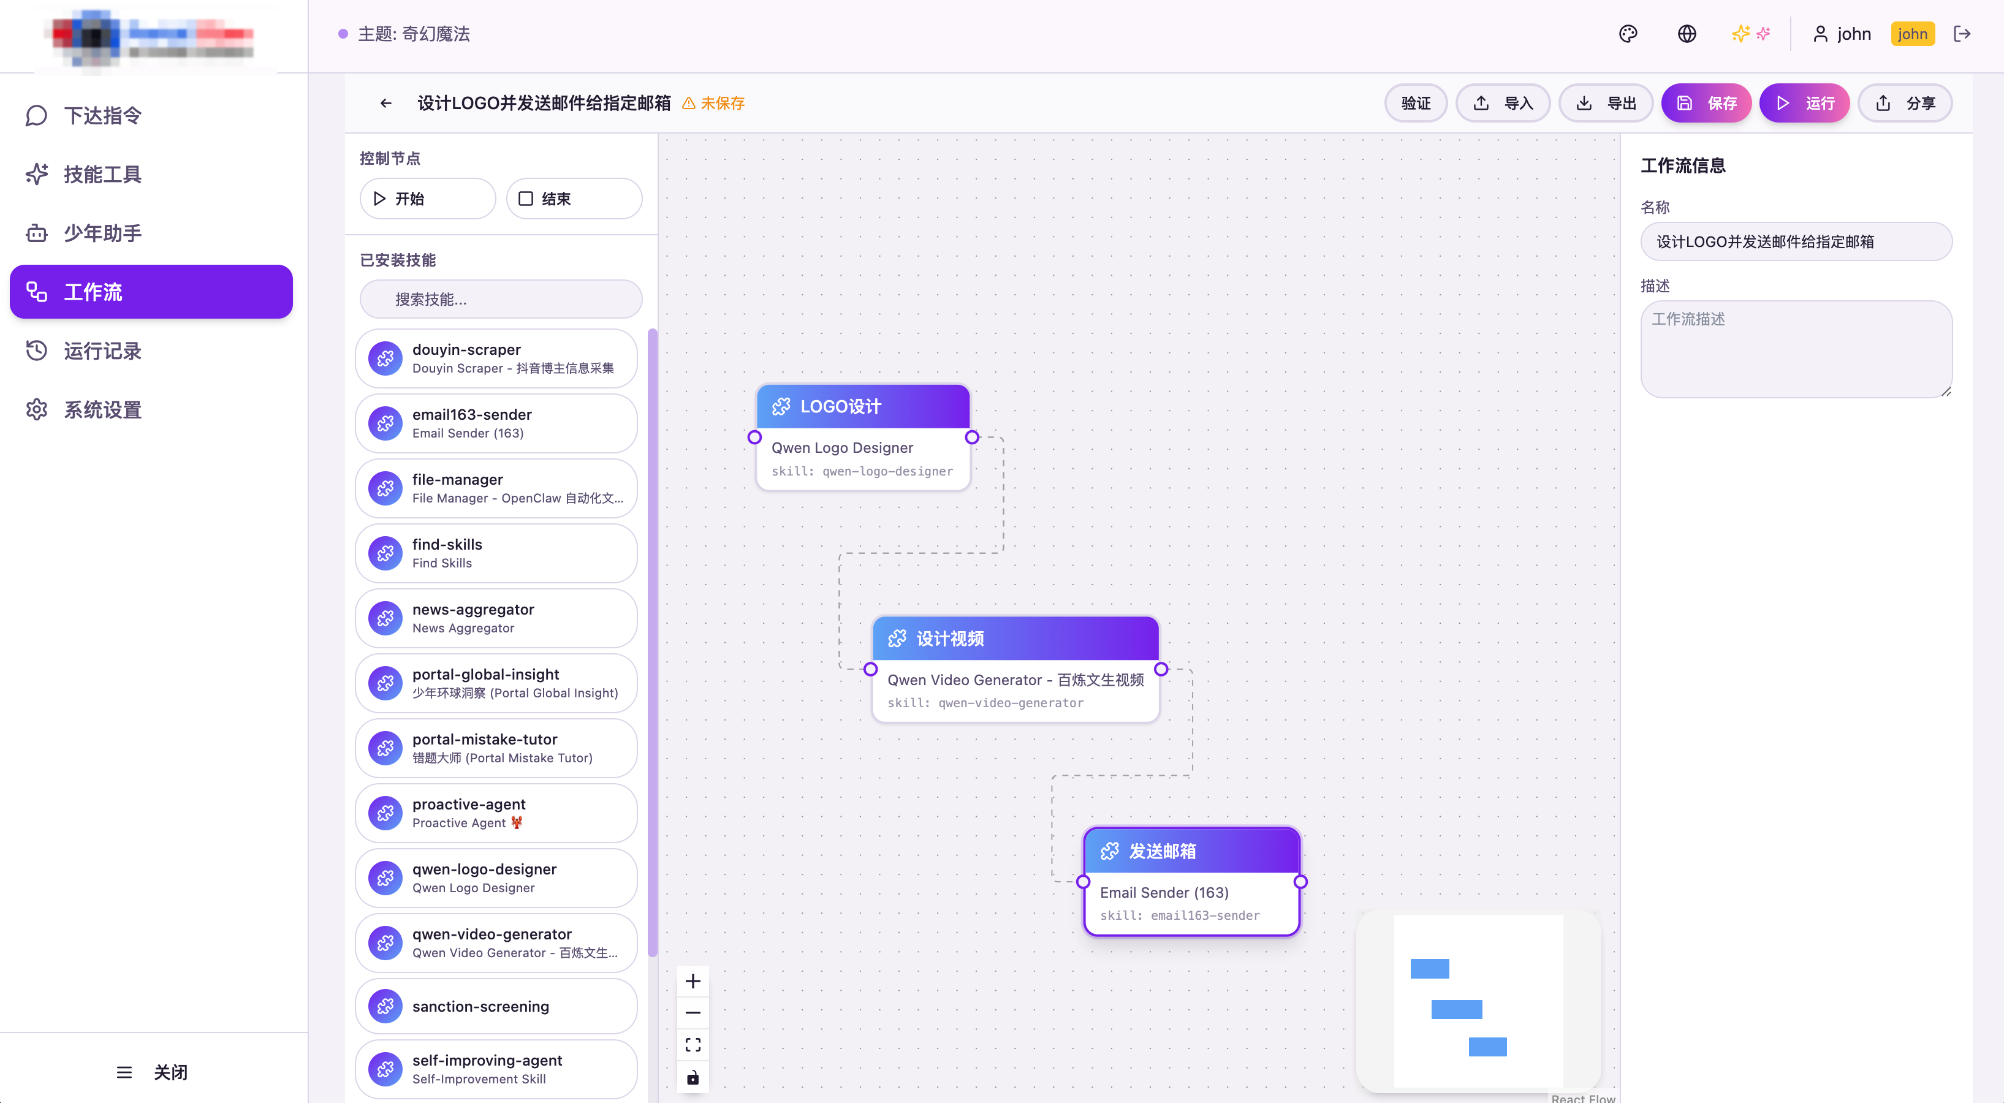Viewport: 2004px width, 1103px height.
Task: Collapse sidebar with 关闭 toggle
Action: [153, 1072]
